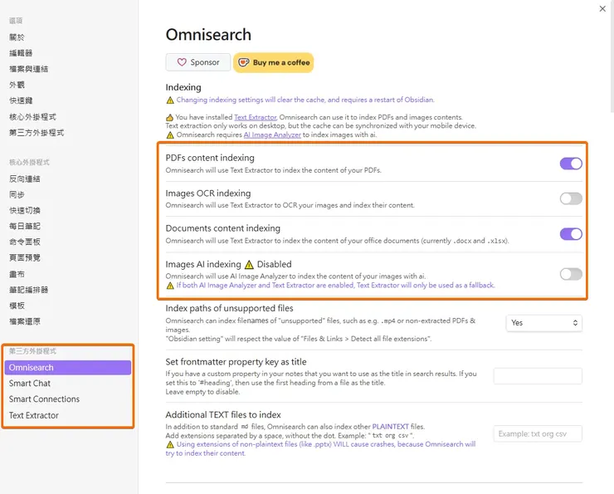Disable Documents content indexing toggle
614x494 pixels.
[x=571, y=234]
